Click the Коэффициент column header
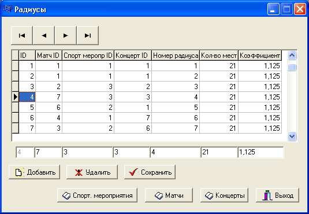The image size is (309, 214). click(x=260, y=56)
